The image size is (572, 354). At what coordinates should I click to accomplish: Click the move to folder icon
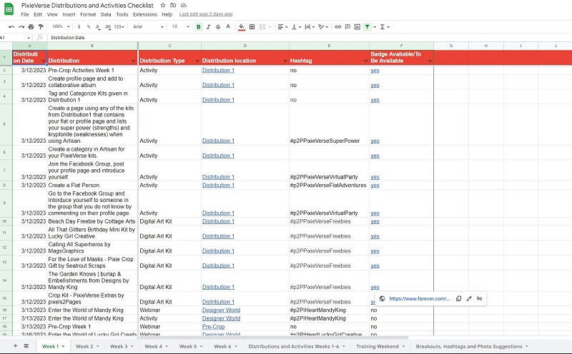tap(173, 6)
